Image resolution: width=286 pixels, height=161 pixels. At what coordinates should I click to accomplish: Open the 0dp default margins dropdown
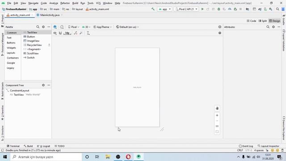[67, 33]
